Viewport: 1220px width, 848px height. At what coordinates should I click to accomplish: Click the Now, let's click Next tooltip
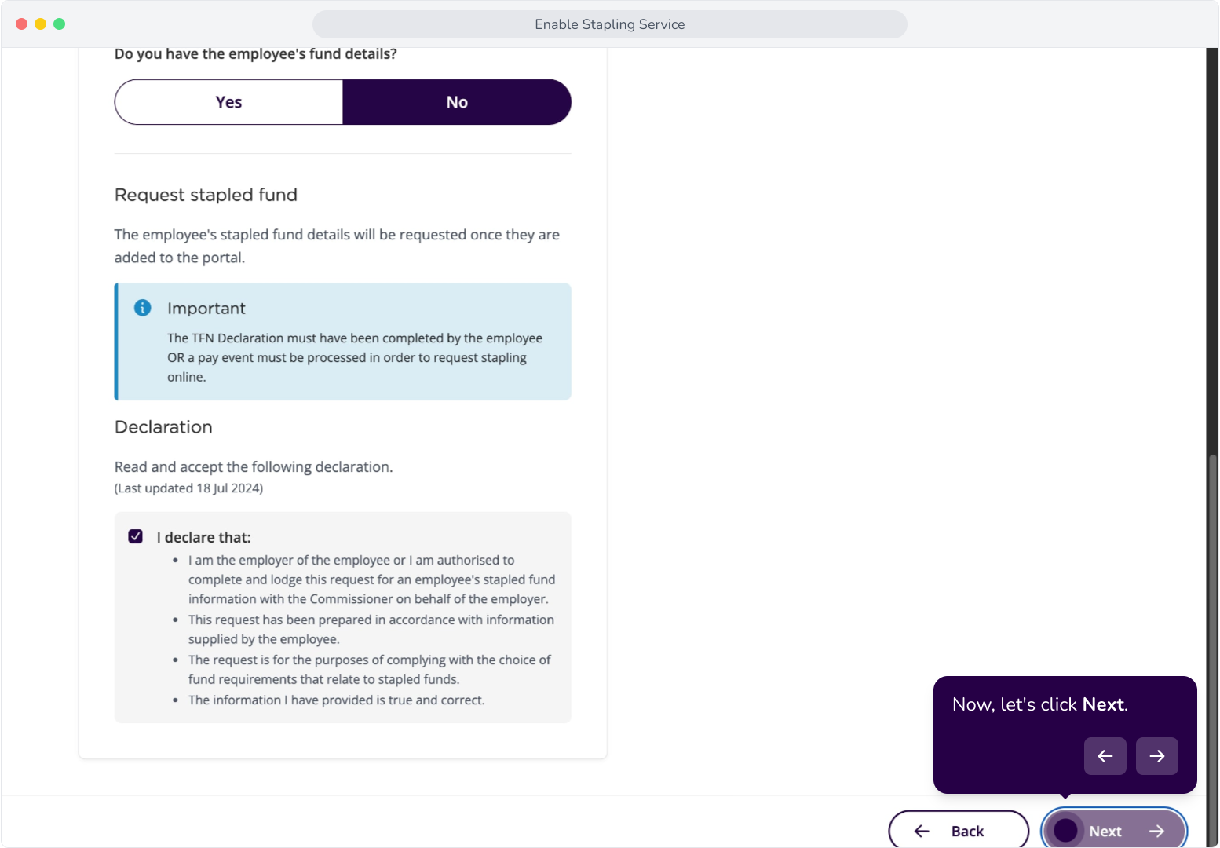(1065, 735)
